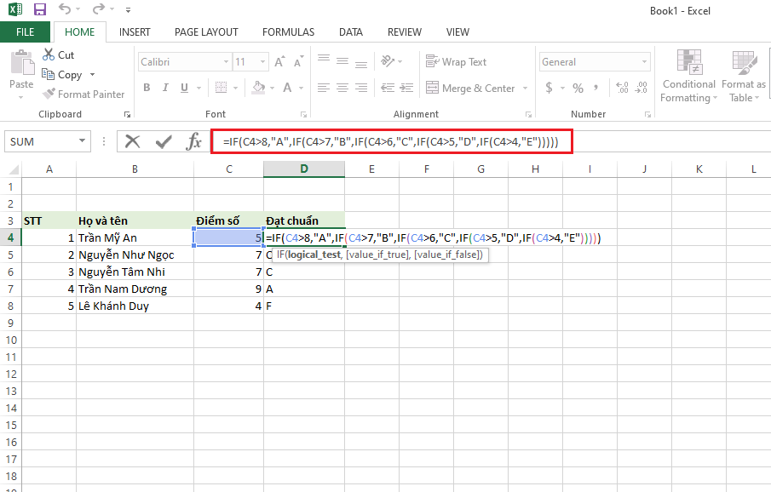
Task: Open Conditional Formatting
Action: 688,77
